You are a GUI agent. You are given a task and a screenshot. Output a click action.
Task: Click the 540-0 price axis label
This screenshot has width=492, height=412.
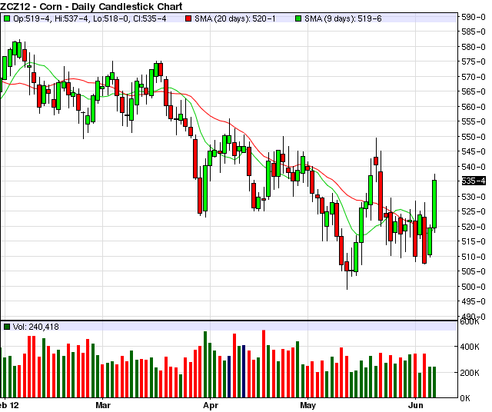click(x=474, y=167)
